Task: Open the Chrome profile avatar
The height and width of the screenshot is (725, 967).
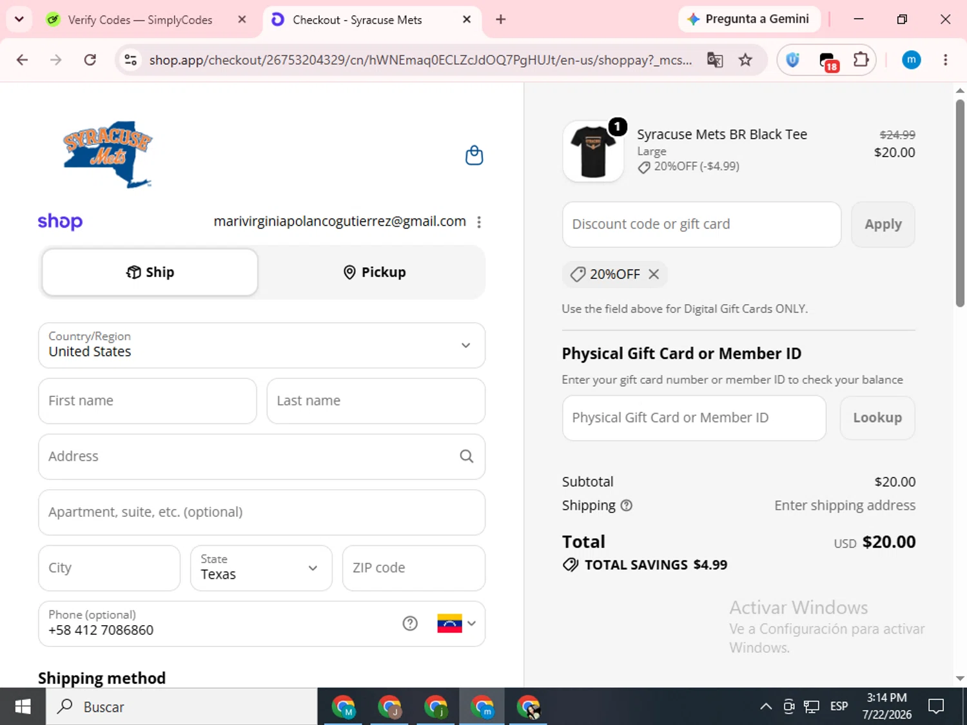Action: 911,60
